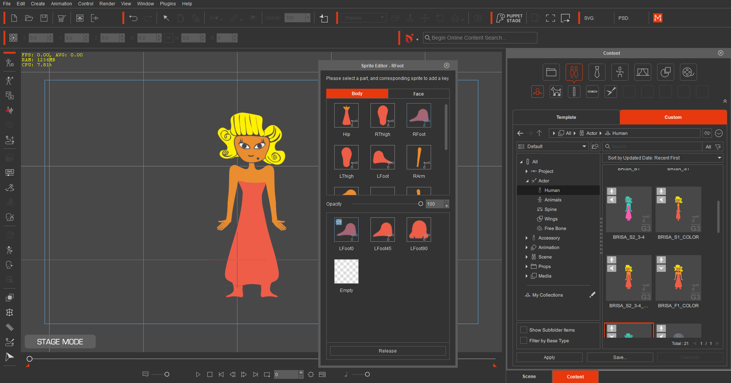
Task: Expand the Media tree node
Action: tap(527, 276)
